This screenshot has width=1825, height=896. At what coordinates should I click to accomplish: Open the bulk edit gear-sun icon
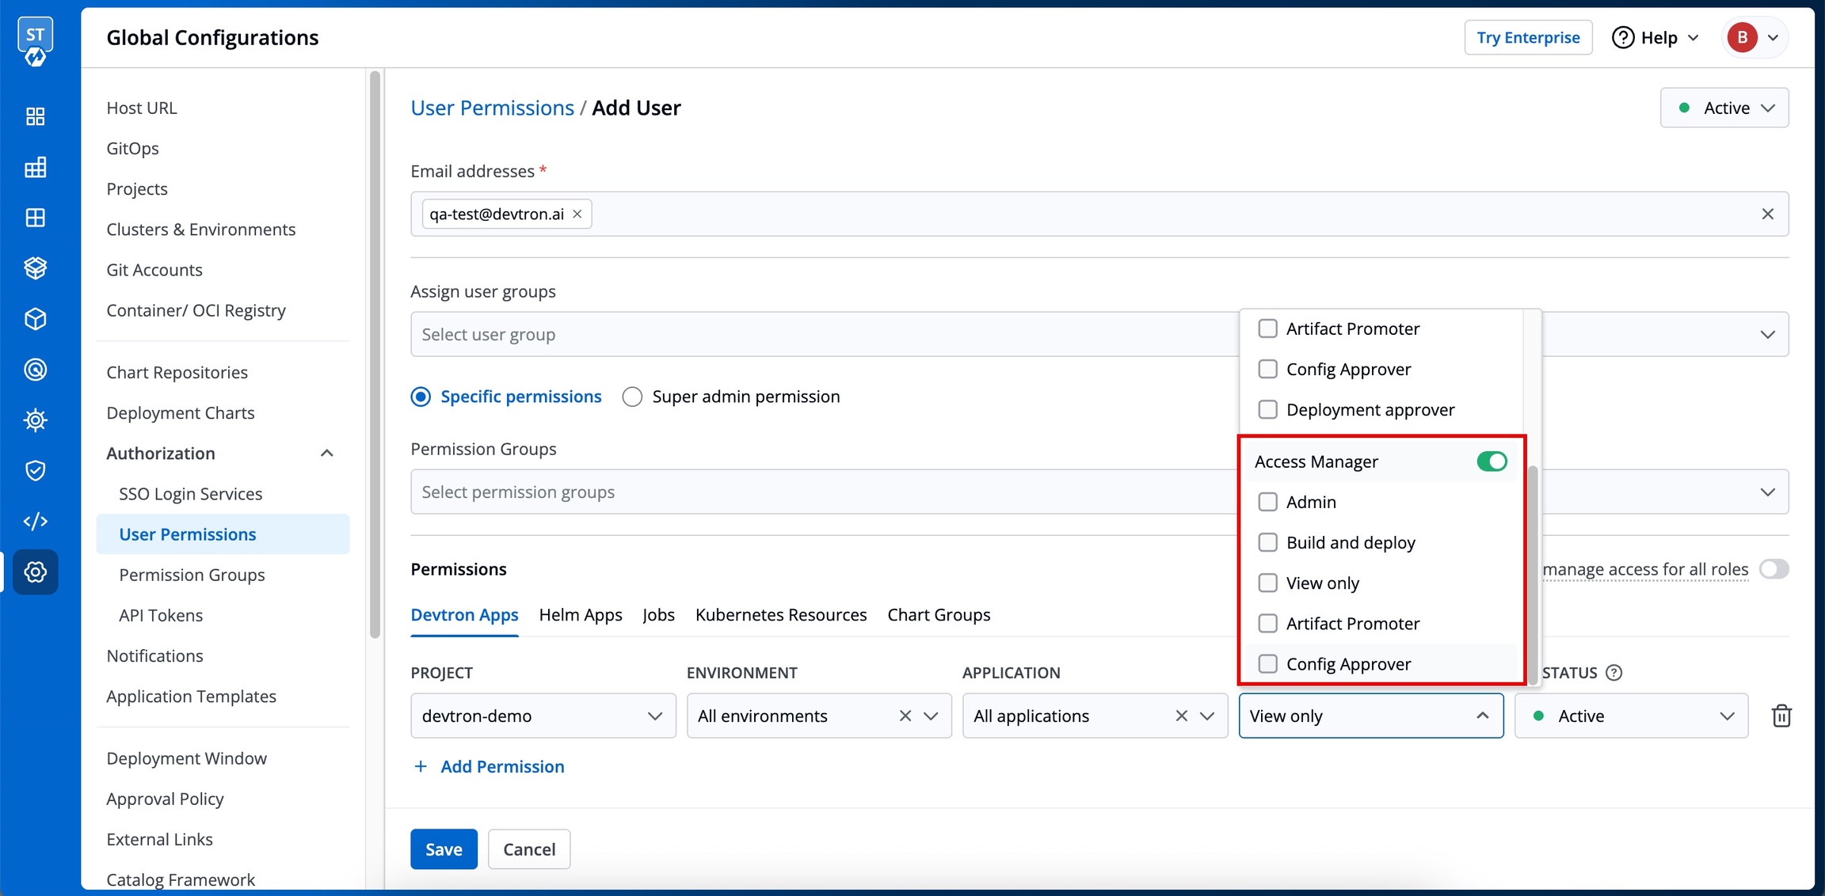35,420
